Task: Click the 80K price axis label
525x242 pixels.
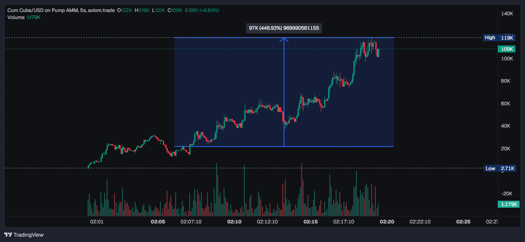Action: [506, 81]
